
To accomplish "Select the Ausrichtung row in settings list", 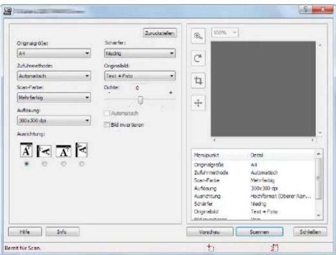I will (x=254, y=196).
